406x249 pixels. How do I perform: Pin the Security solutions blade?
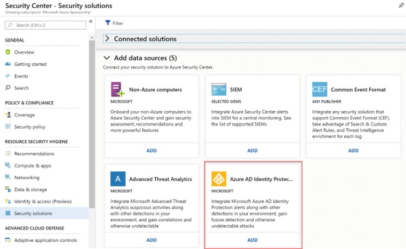(401, 5)
